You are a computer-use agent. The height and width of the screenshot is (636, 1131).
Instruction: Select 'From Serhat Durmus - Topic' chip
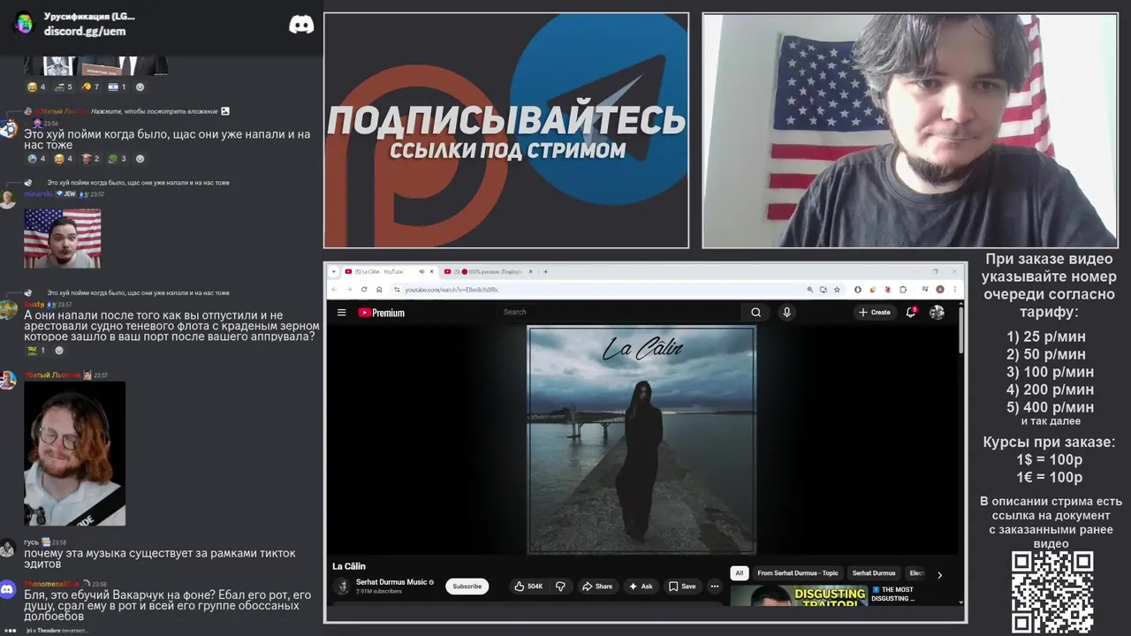tap(798, 572)
